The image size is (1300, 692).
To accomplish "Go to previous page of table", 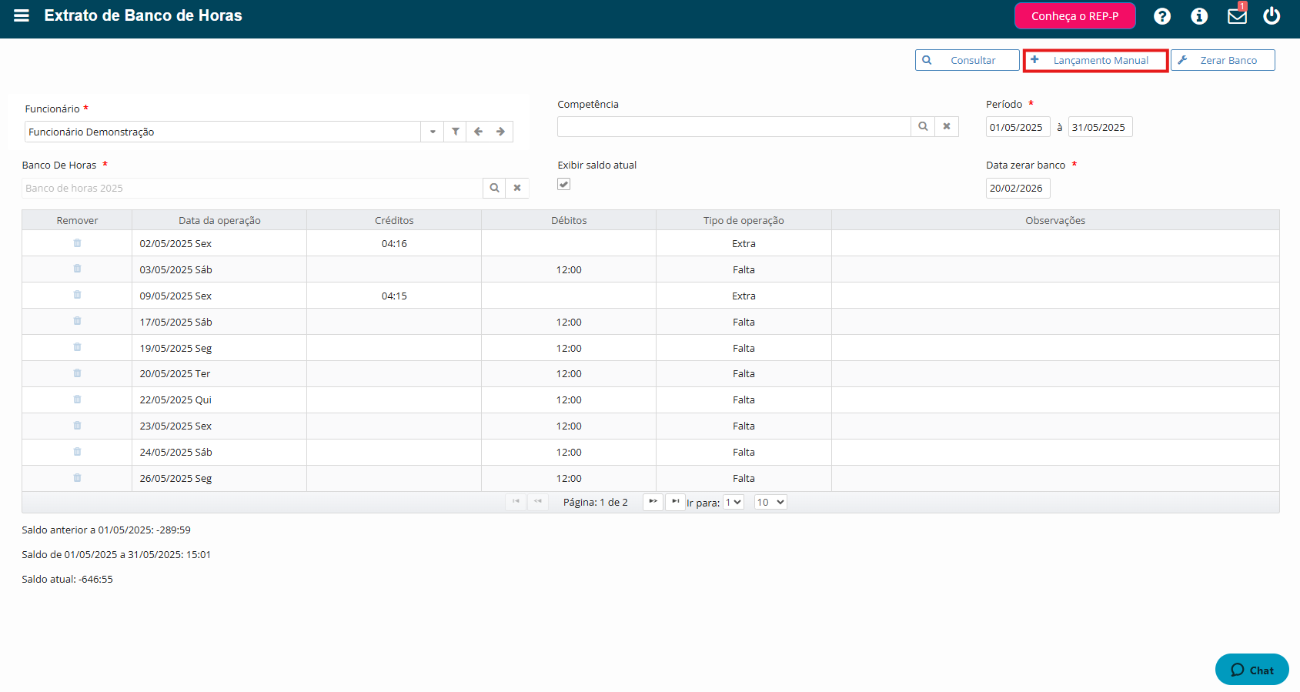I will [x=538, y=502].
